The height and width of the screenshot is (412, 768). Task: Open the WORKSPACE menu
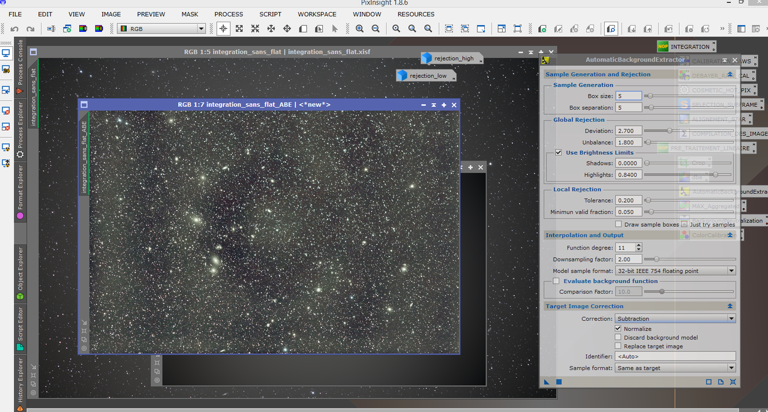(317, 14)
